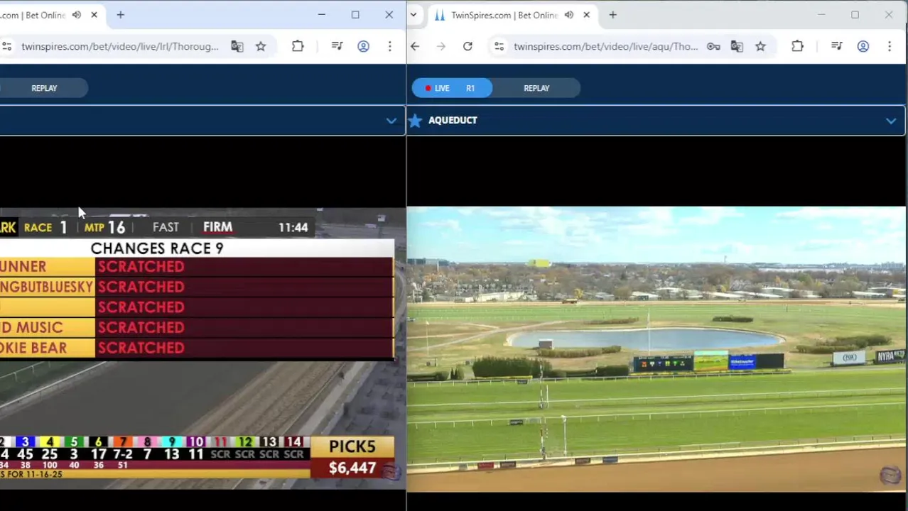Open extensions menu in right window
The width and height of the screenshot is (908, 511).
797,46
